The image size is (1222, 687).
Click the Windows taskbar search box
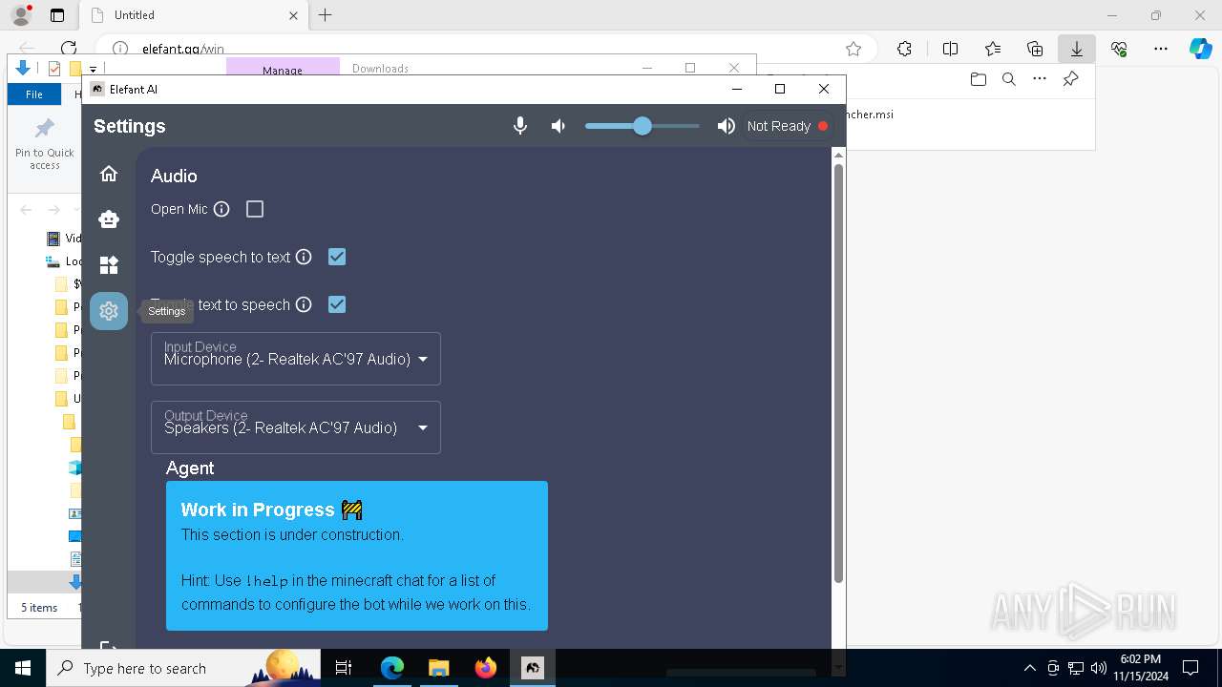click(184, 668)
